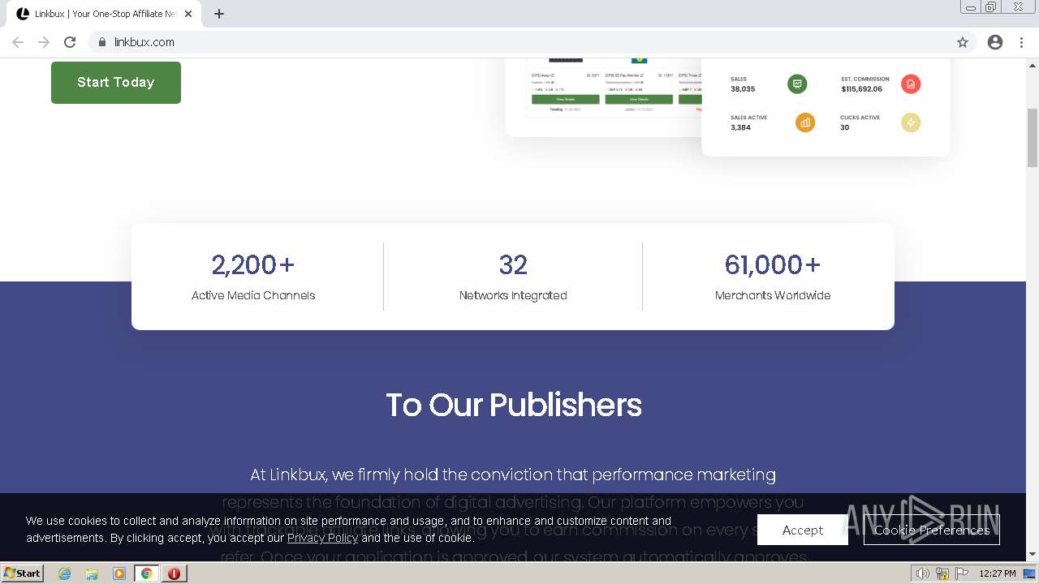Screen dimensions: 1039x584
Task: Click the page vertical scrollbar thumb
Action: 1033,138
